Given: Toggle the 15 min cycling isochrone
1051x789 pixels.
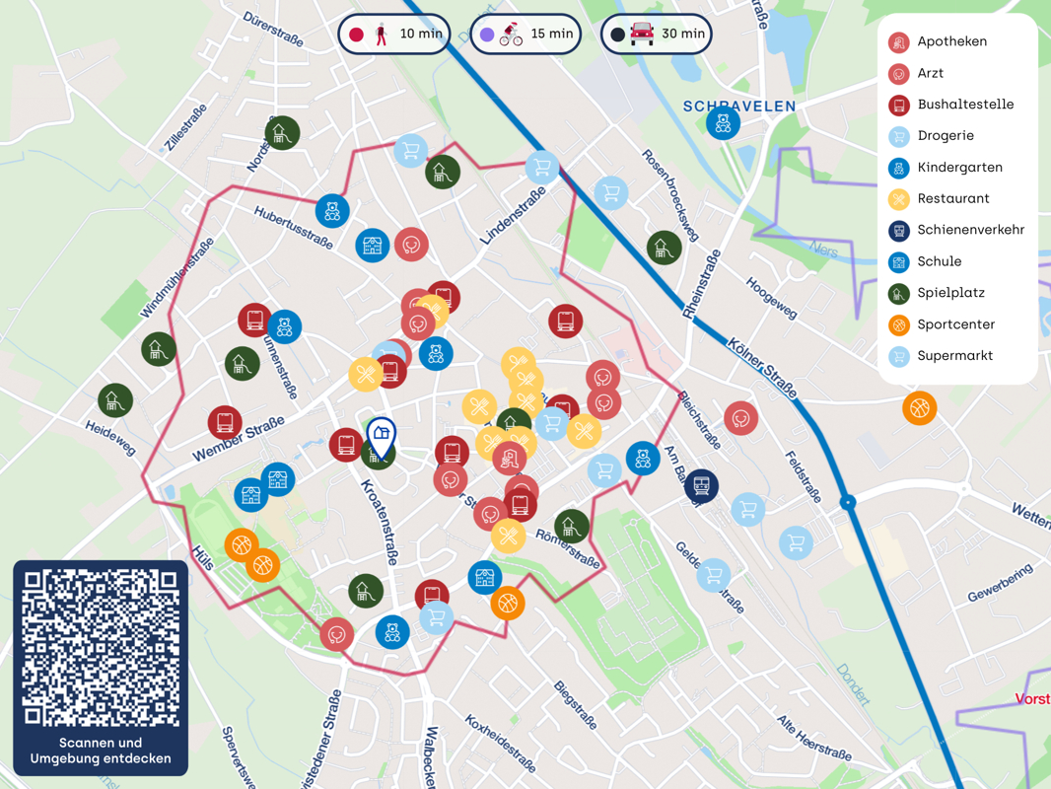Looking at the screenshot, I should point(525,34).
